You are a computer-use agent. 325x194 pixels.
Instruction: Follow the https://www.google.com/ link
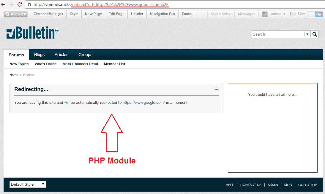[144, 102]
